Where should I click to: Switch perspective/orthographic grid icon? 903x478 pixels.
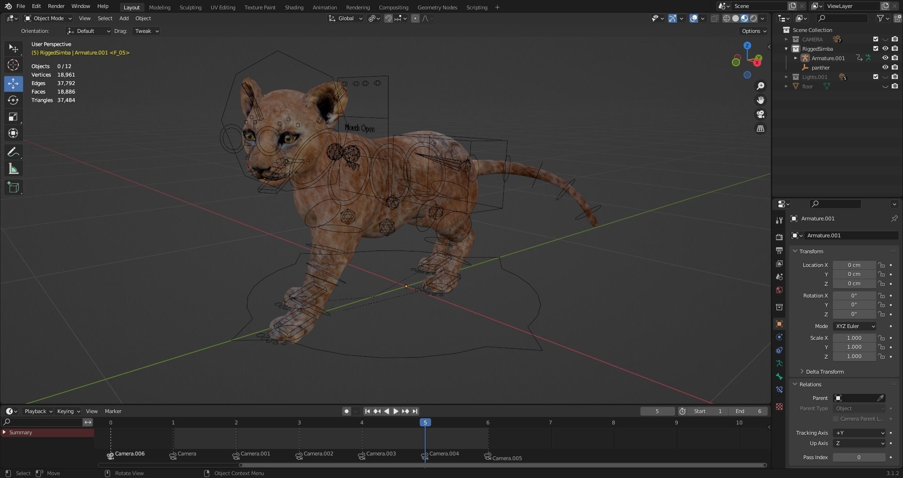[760, 128]
